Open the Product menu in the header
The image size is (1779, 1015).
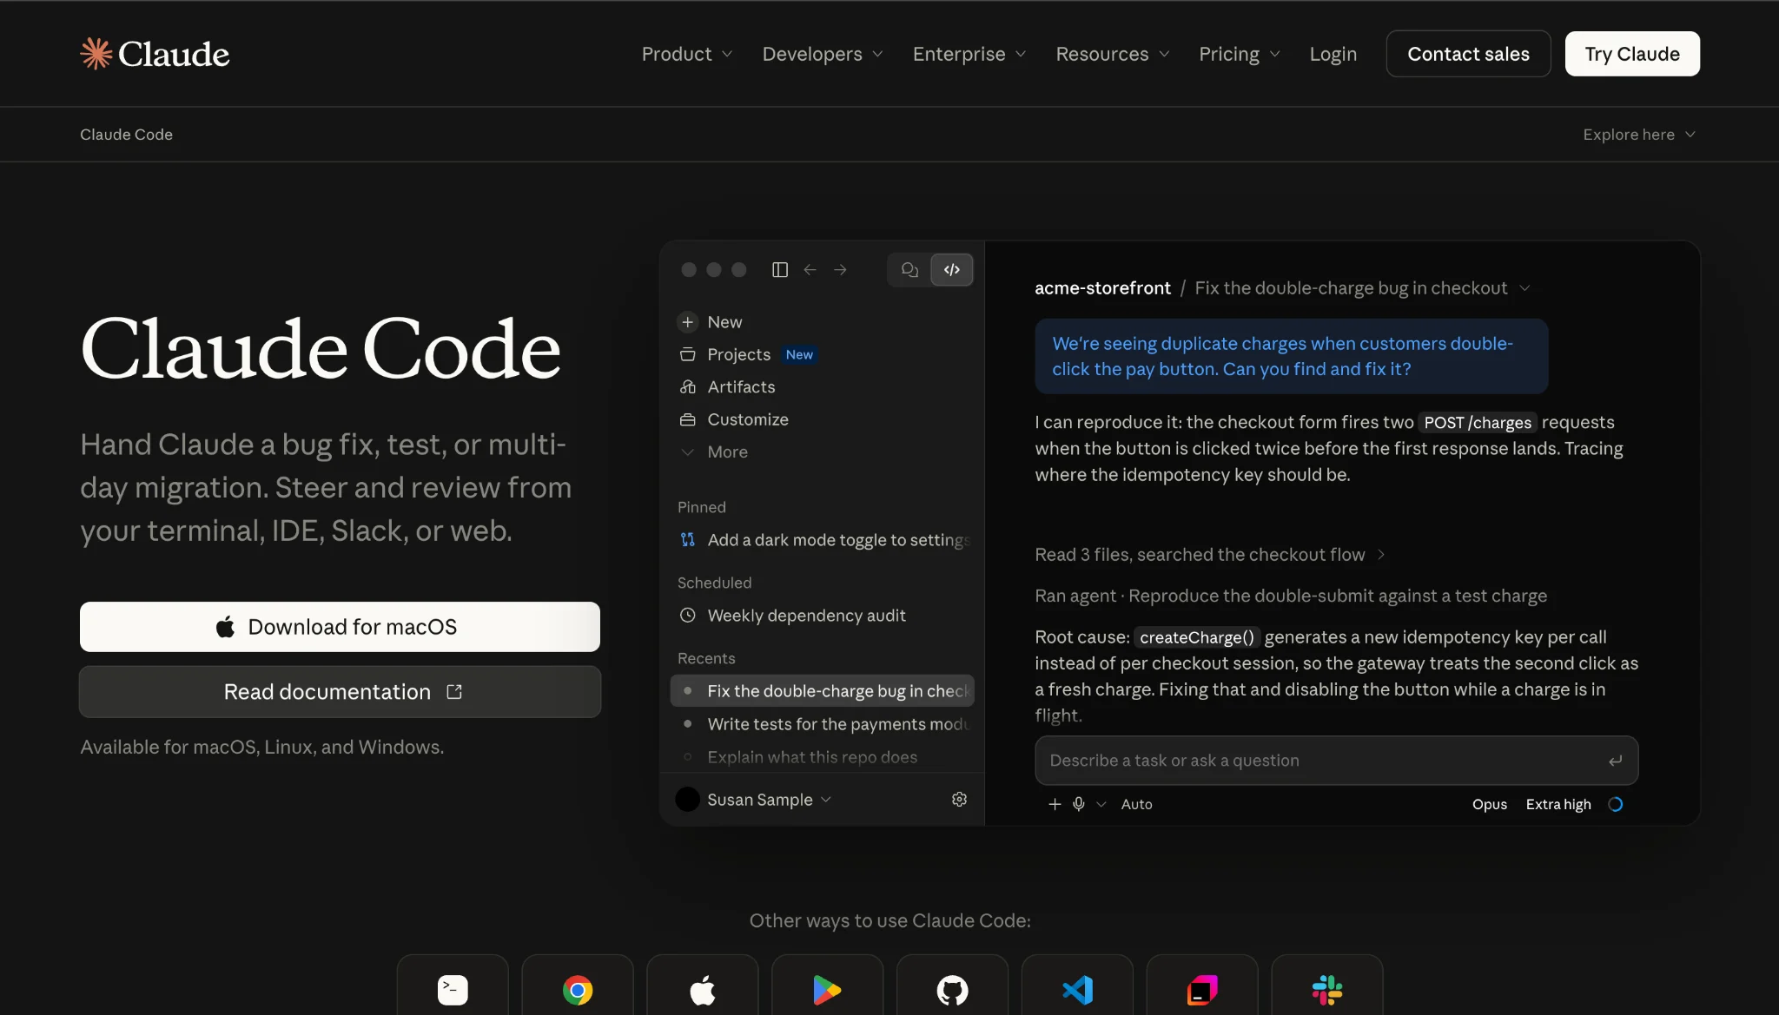click(686, 54)
